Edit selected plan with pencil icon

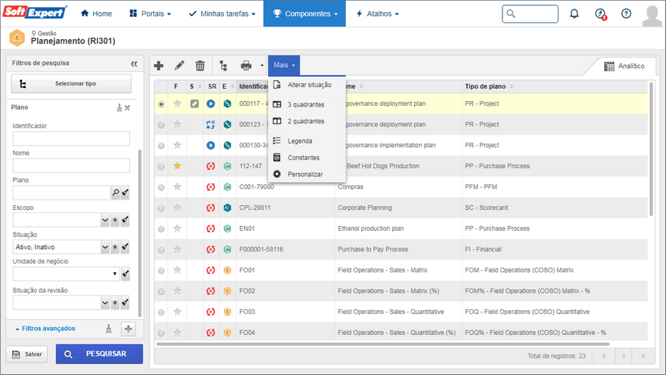point(179,66)
